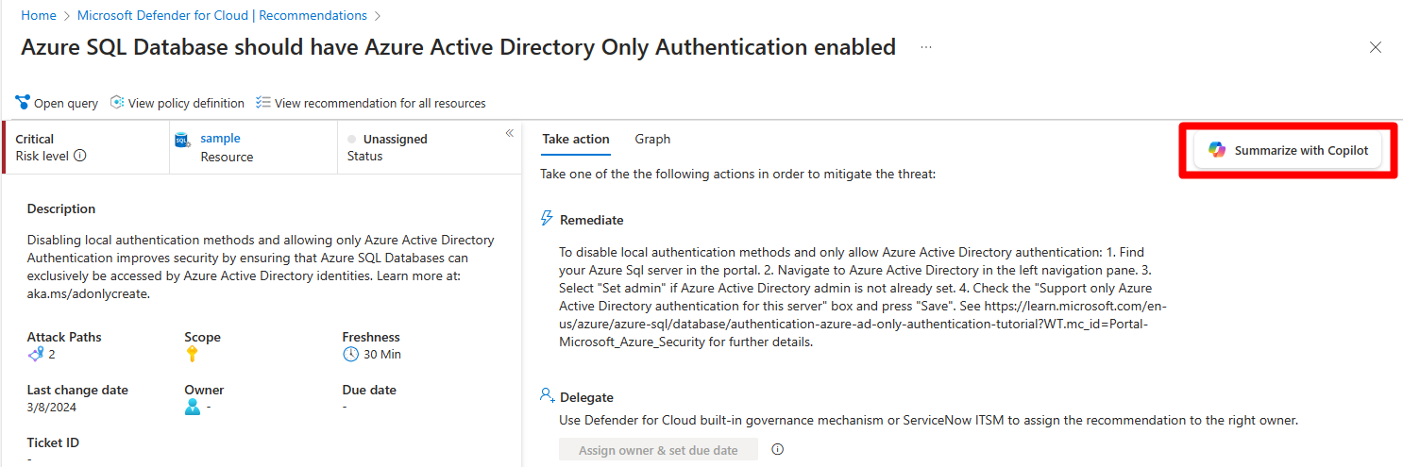Open the sample resource link

(x=220, y=139)
